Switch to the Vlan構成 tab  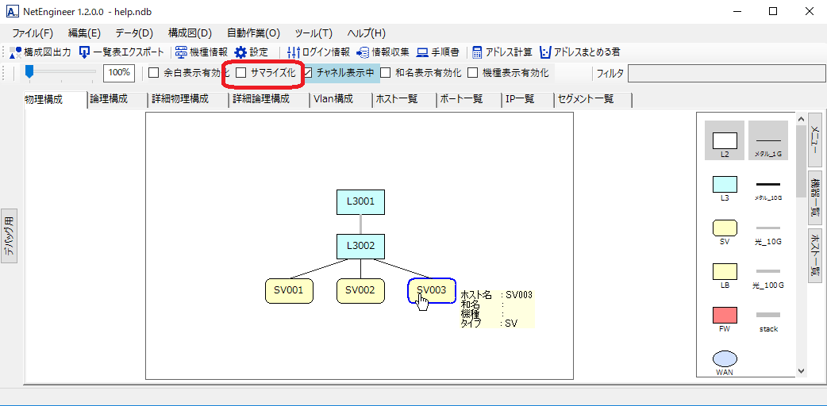click(x=333, y=99)
